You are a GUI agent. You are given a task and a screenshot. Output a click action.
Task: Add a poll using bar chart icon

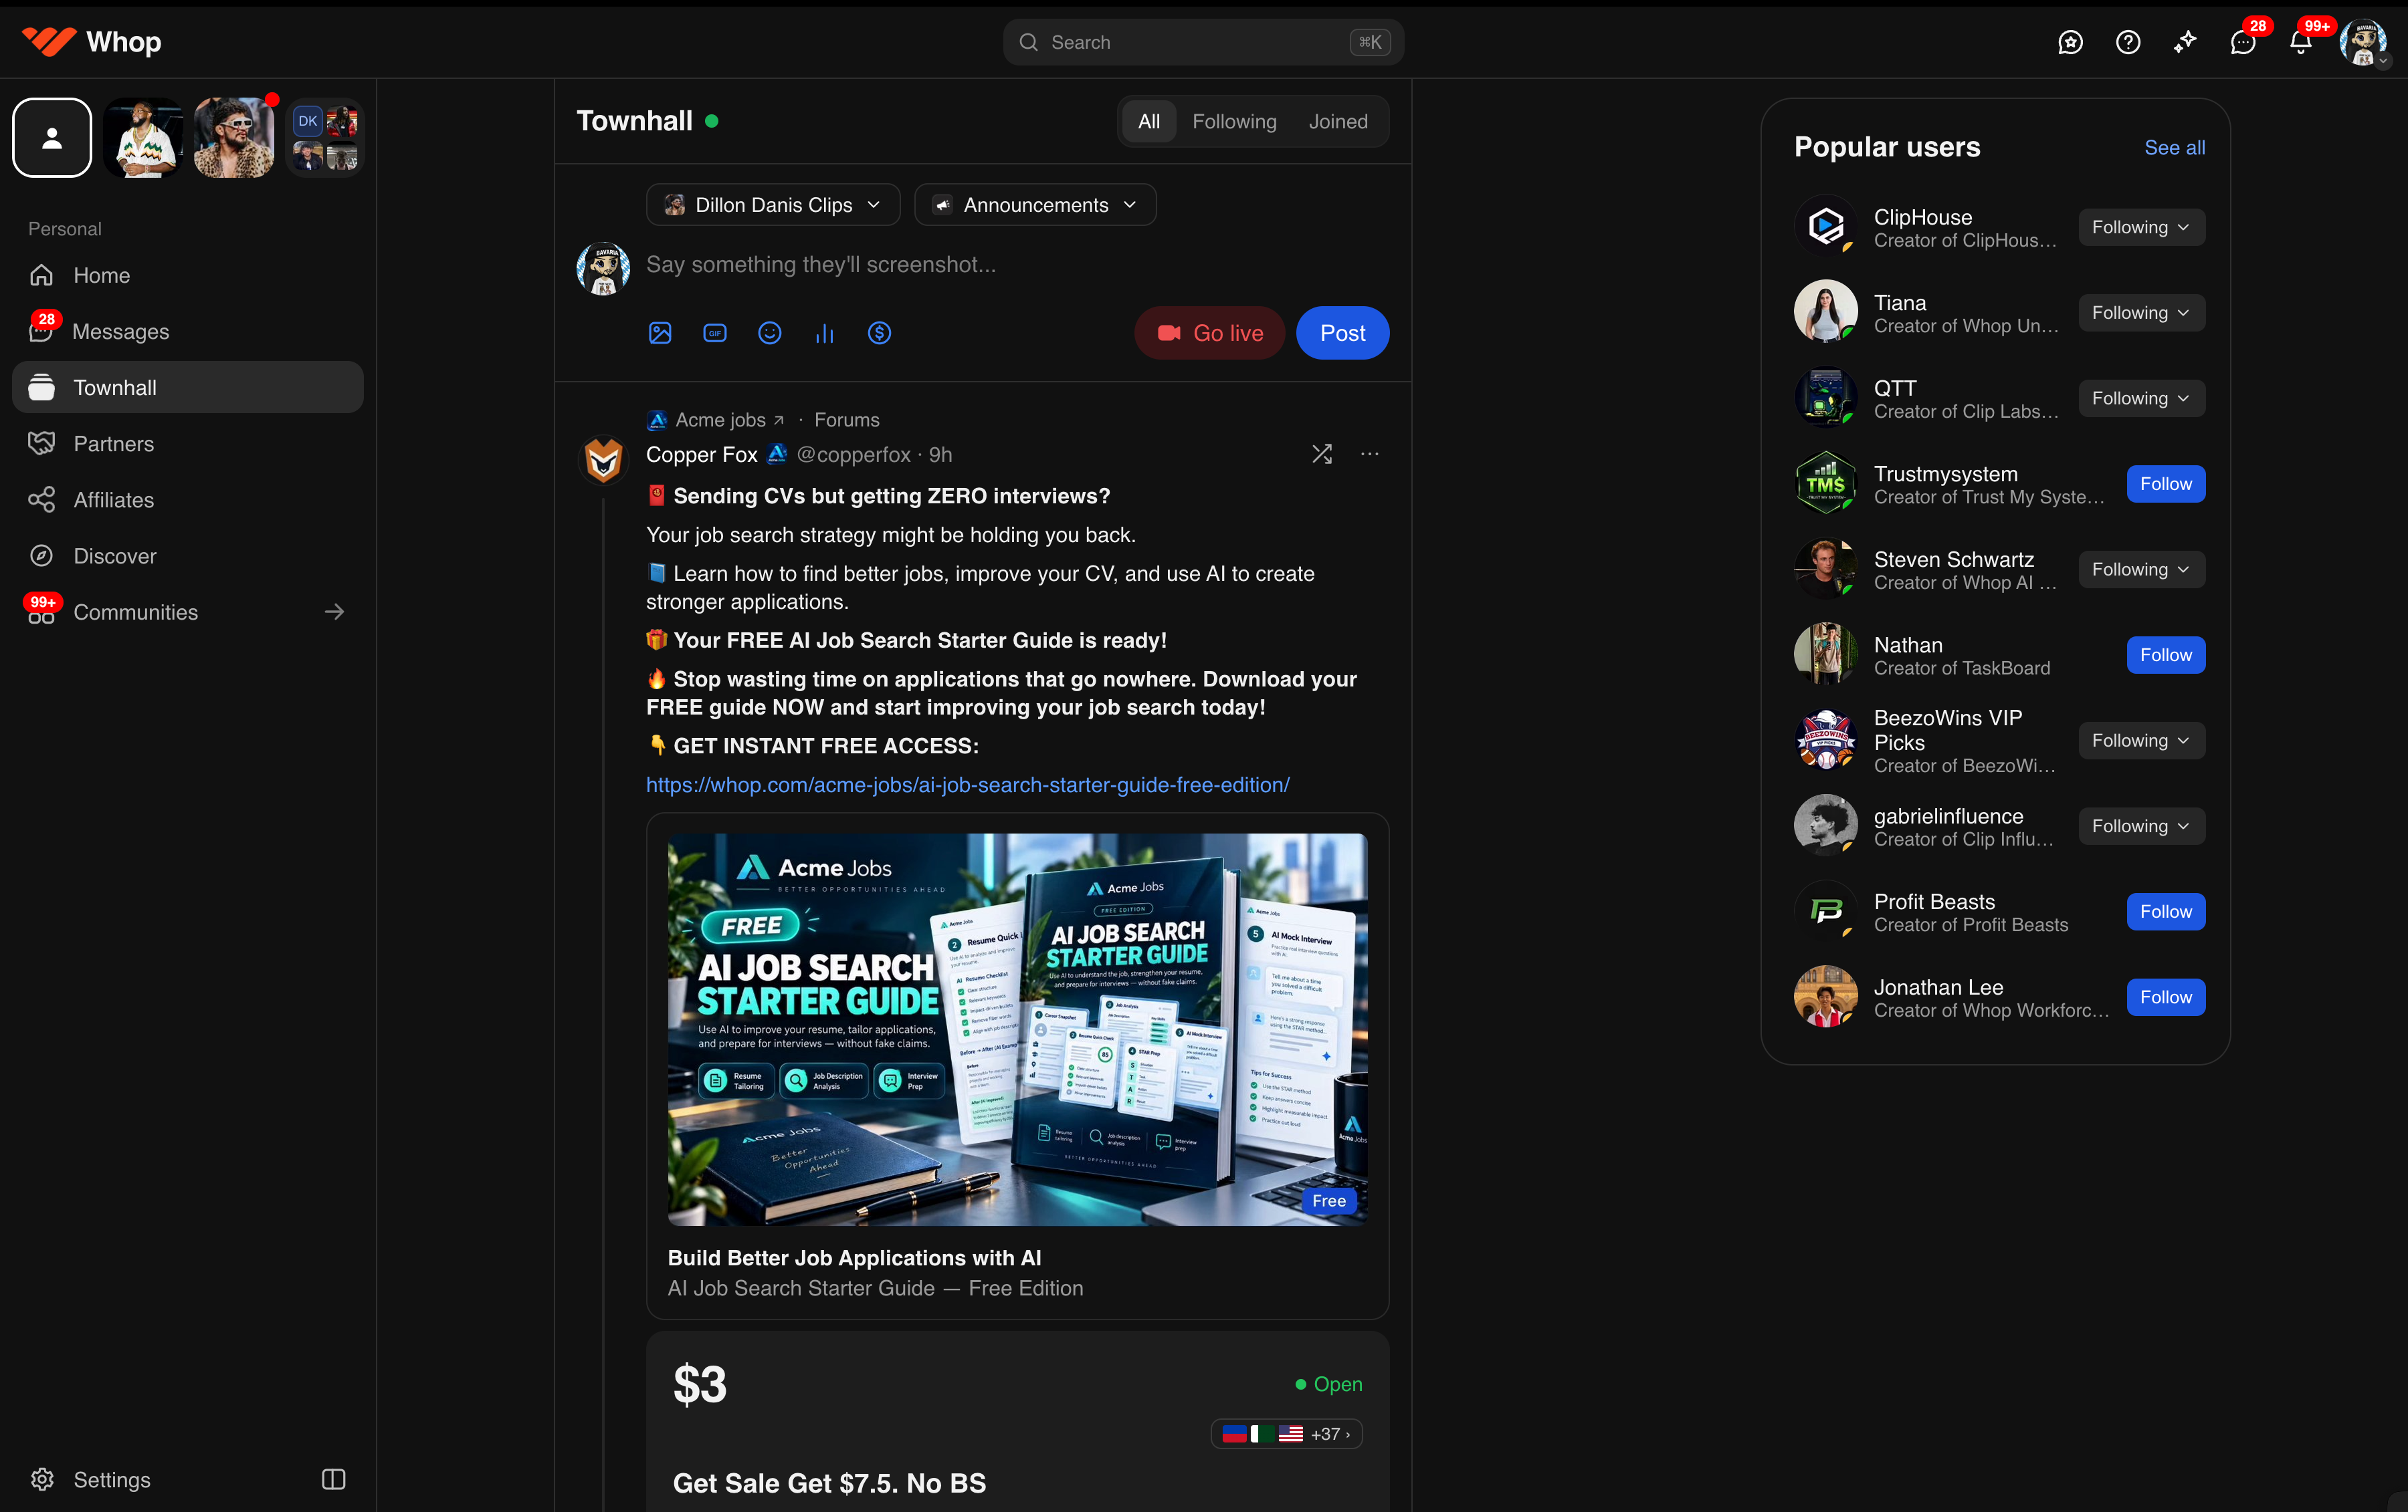(825, 333)
